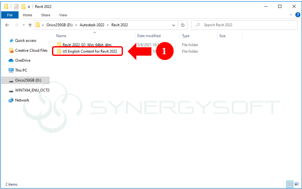Minimize the Revit 2022 window
The height and width of the screenshot is (189, 302).
(266, 7)
